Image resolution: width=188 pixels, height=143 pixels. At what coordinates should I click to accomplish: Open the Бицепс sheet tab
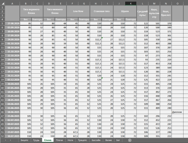[x=25, y=140]
